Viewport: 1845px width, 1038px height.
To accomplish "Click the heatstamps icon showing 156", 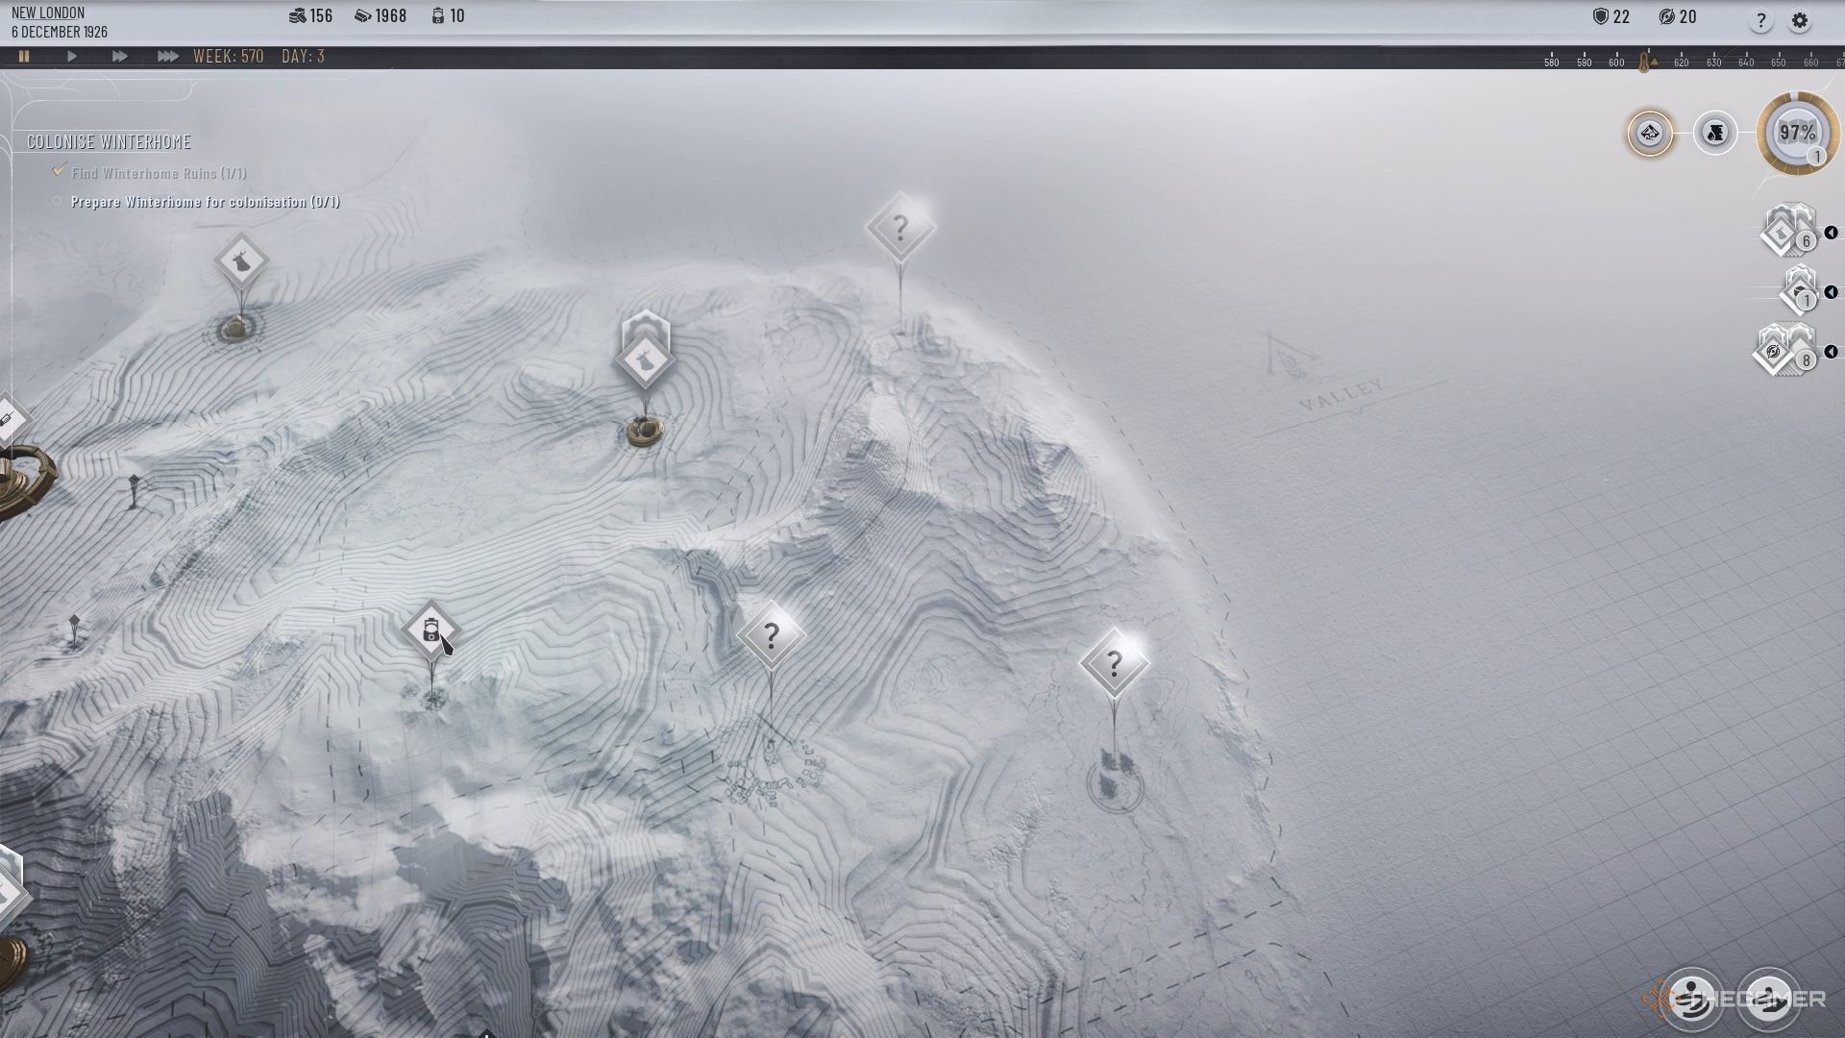I will click(x=296, y=15).
